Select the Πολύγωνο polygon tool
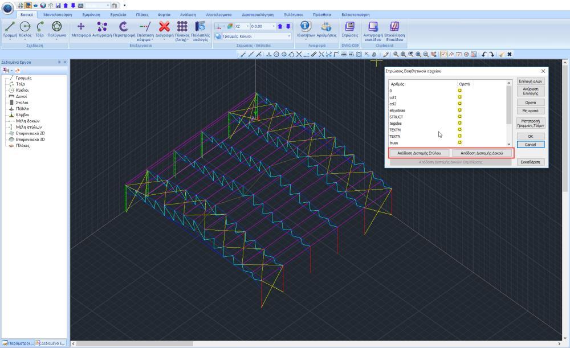The image size is (570, 348). [x=56, y=30]
